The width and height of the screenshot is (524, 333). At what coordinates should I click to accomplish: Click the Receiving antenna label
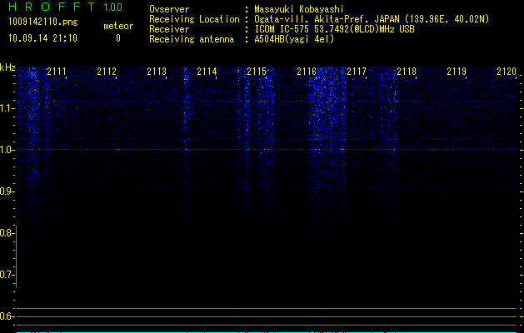click(x=192, y=39)
